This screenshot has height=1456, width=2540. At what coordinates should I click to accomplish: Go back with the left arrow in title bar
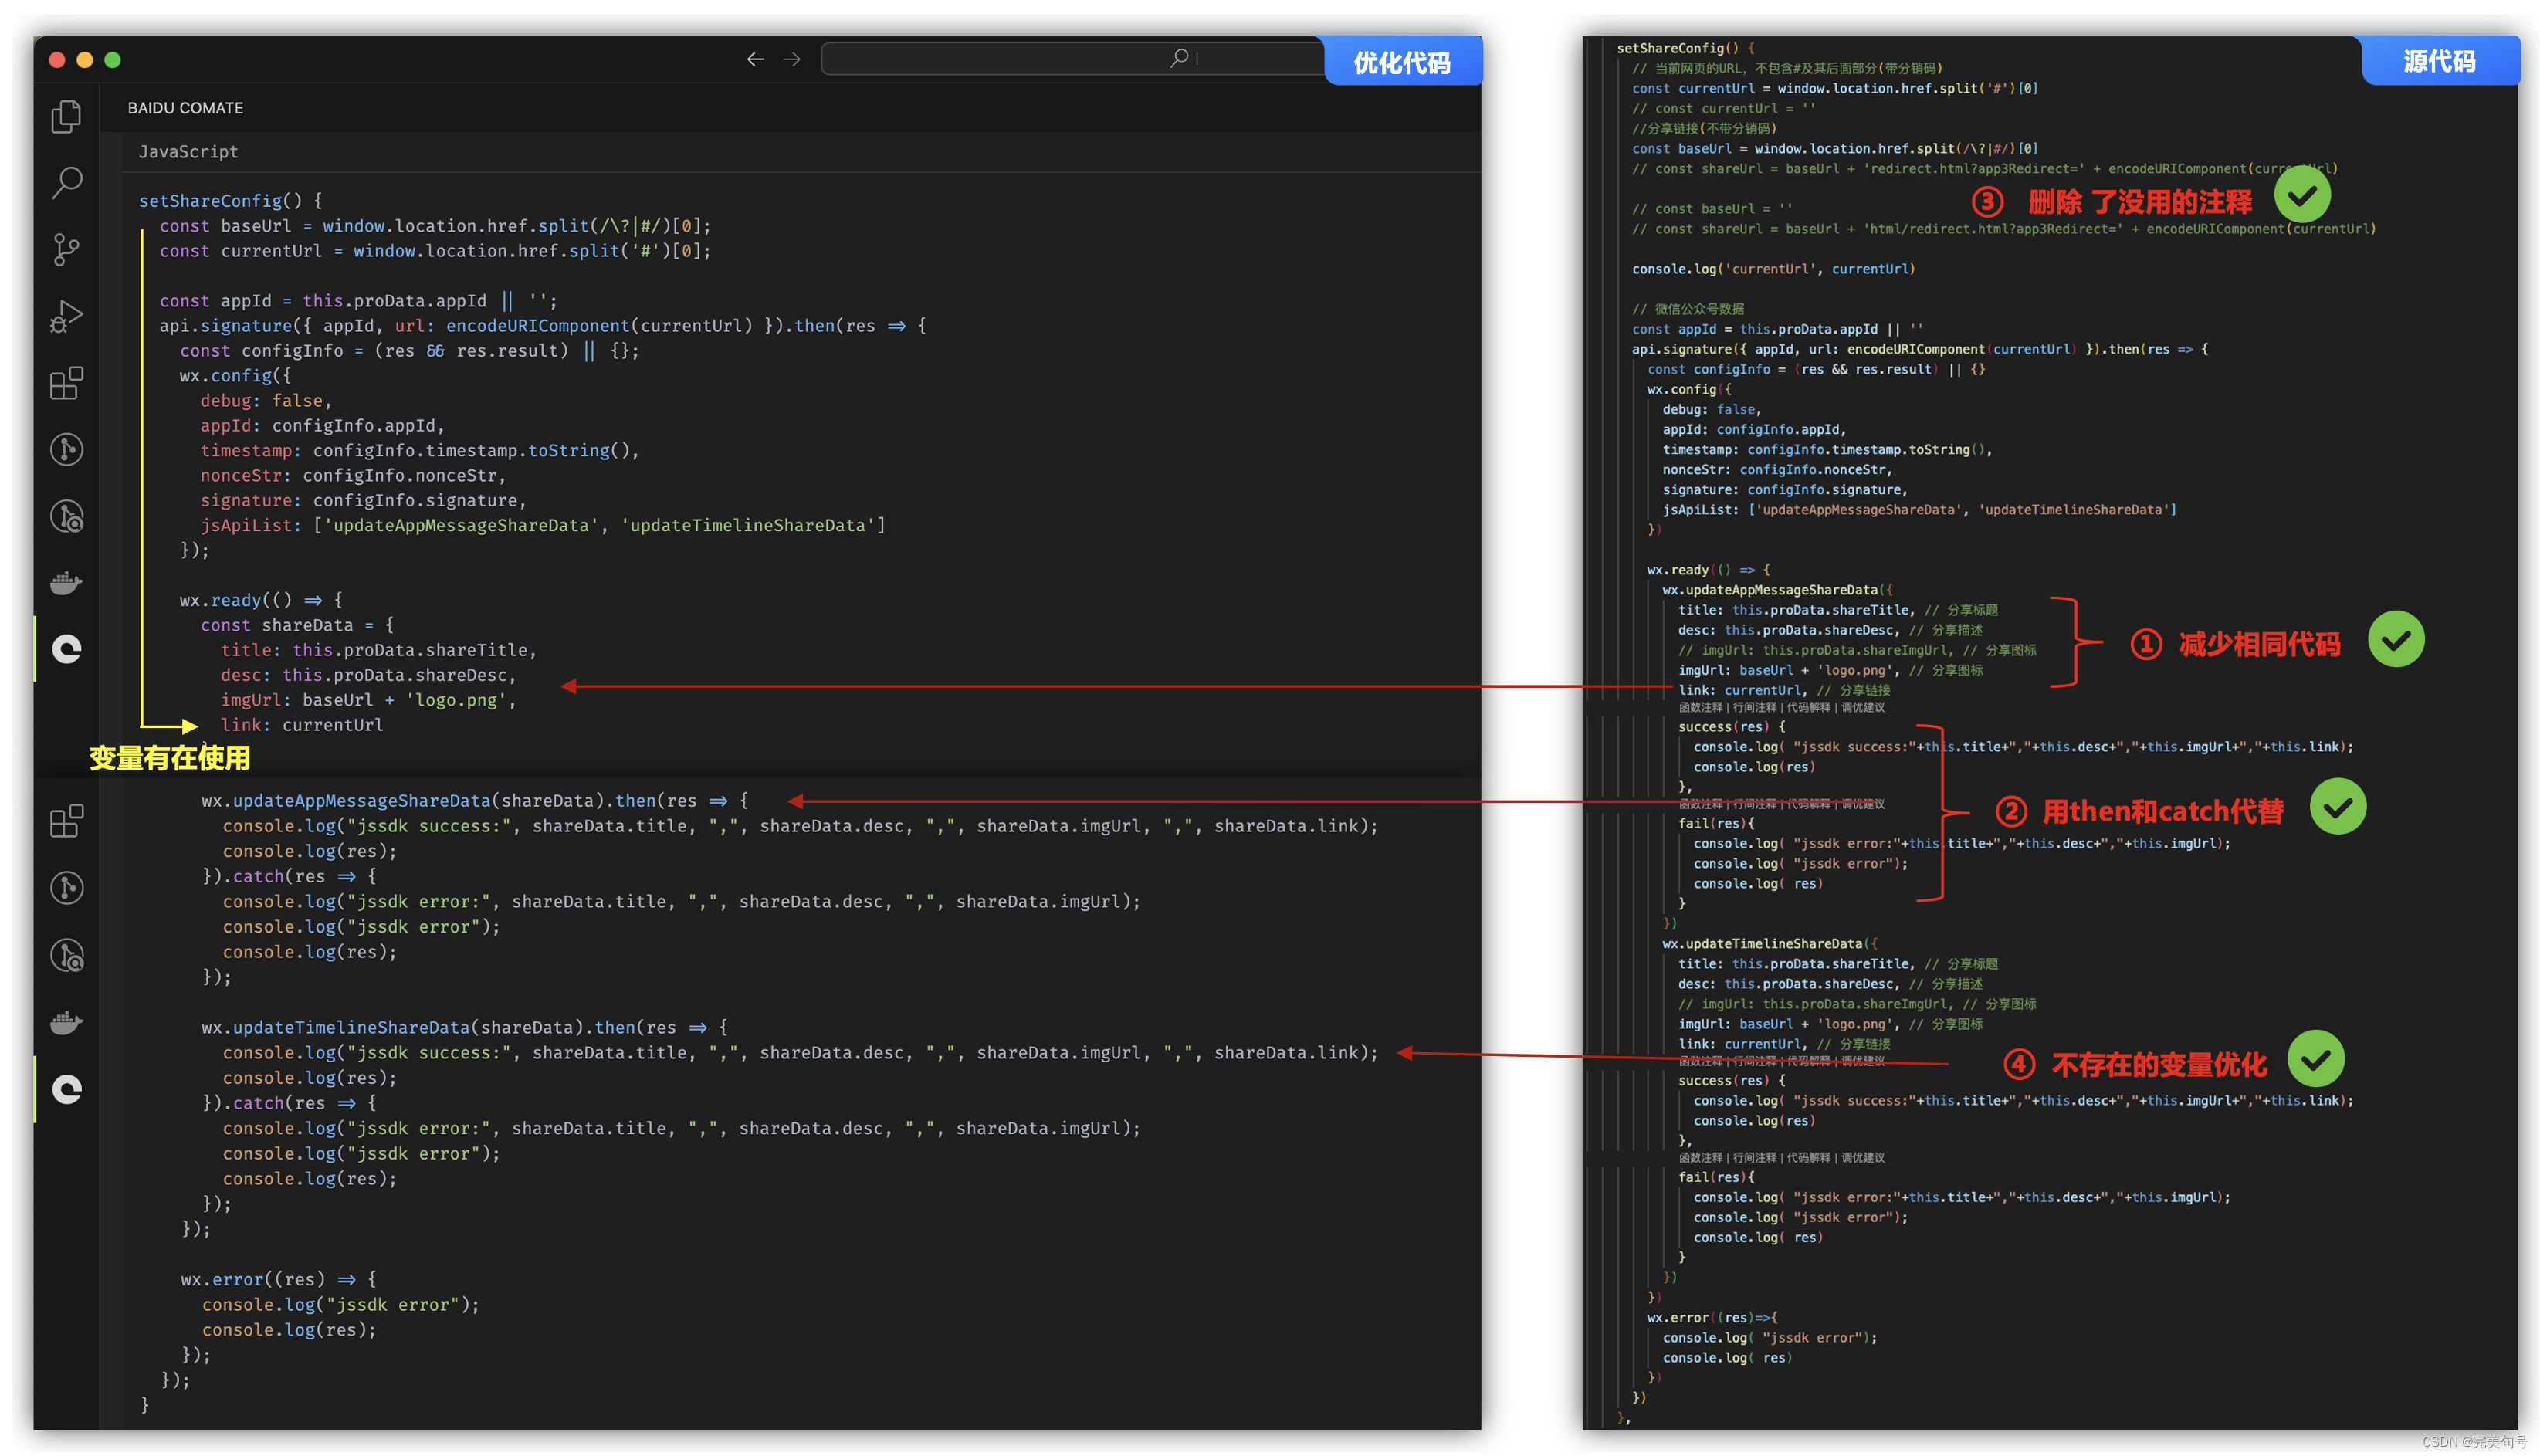click(x=755, y=59)
